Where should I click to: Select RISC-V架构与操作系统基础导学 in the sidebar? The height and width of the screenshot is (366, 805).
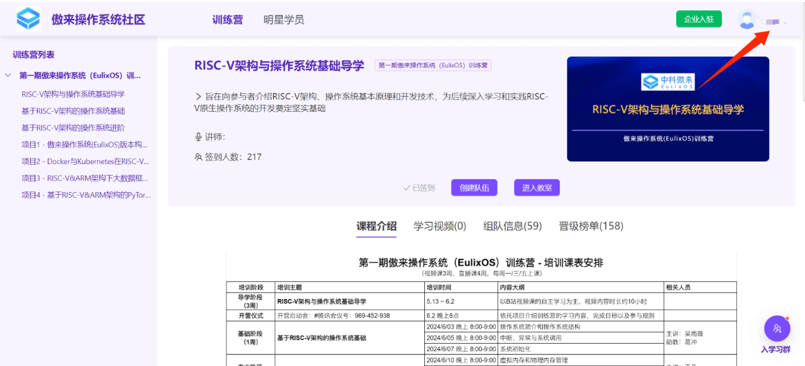click(x=73, y=94)
